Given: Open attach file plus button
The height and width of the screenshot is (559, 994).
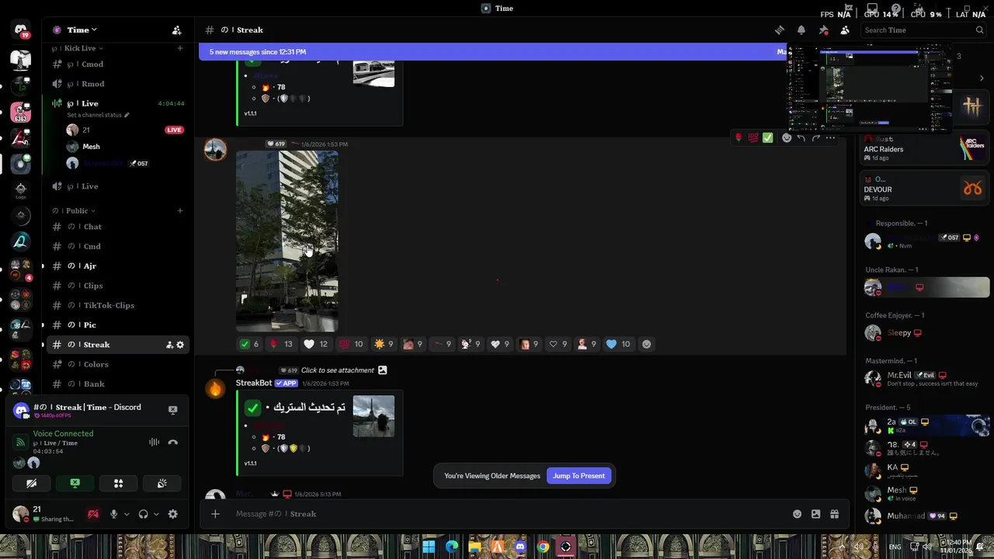Looking at the screenshot, I should tap(215, 514).
